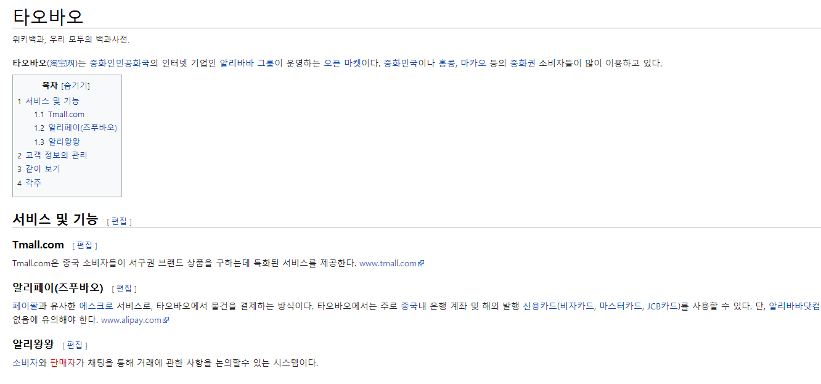Jump to 고객 정보의 관리 section
Image resolution: width=821 pixels, height=384 pixels.
pyautogui.click(x=56, y=155)
